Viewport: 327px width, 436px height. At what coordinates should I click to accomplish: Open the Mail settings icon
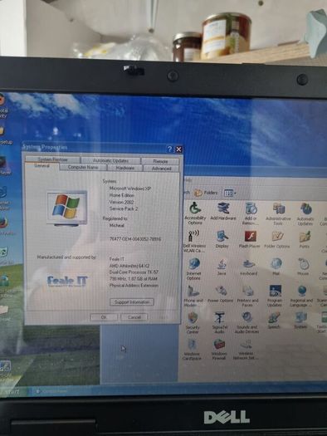coord(276,267)
